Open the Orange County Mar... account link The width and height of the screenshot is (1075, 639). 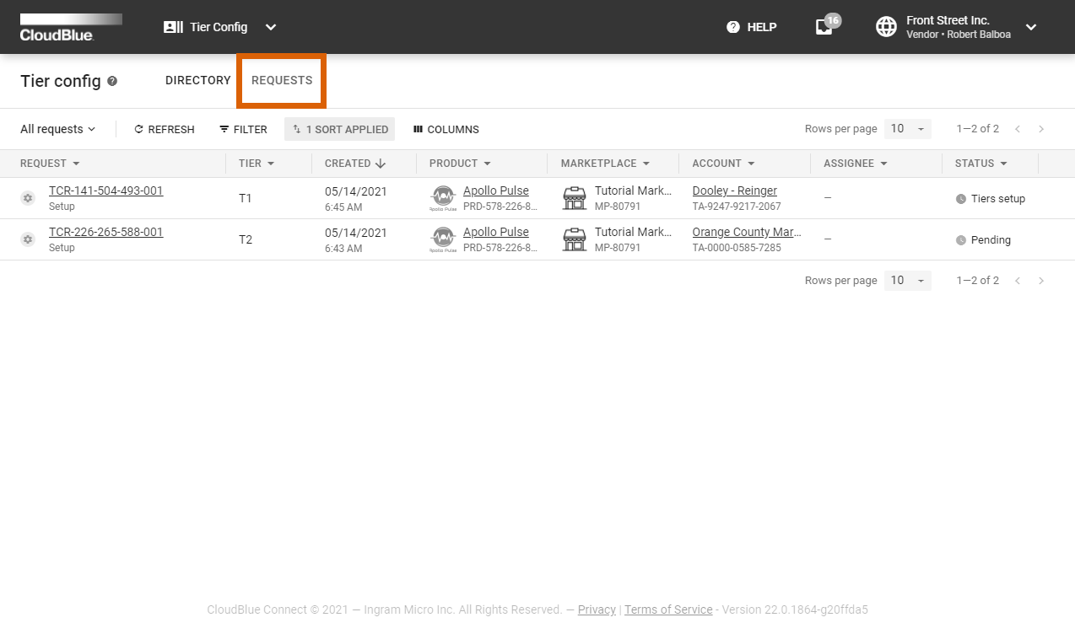tap(747, 232)
